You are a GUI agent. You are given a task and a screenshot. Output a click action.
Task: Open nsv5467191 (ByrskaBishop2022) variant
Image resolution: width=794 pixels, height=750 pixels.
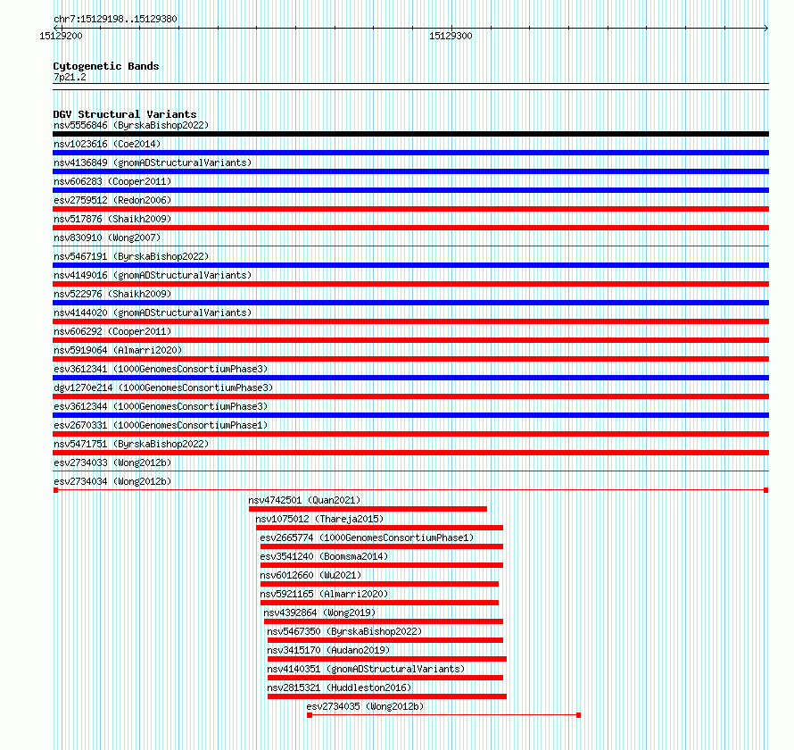point(131,256)
